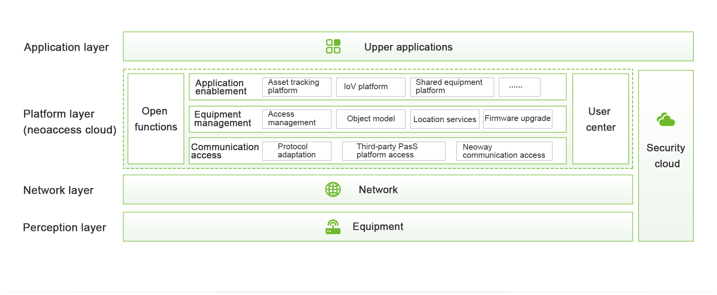Click the green Security cloud icon
Screen dimensions: 717x295
[666, 120]
